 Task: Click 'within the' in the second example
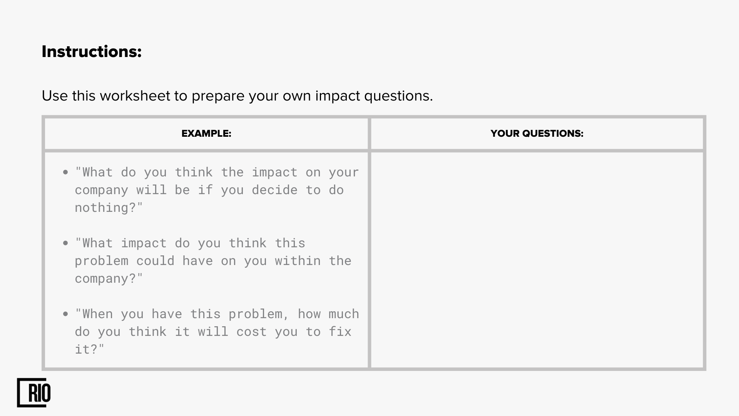tap(313, 261)
